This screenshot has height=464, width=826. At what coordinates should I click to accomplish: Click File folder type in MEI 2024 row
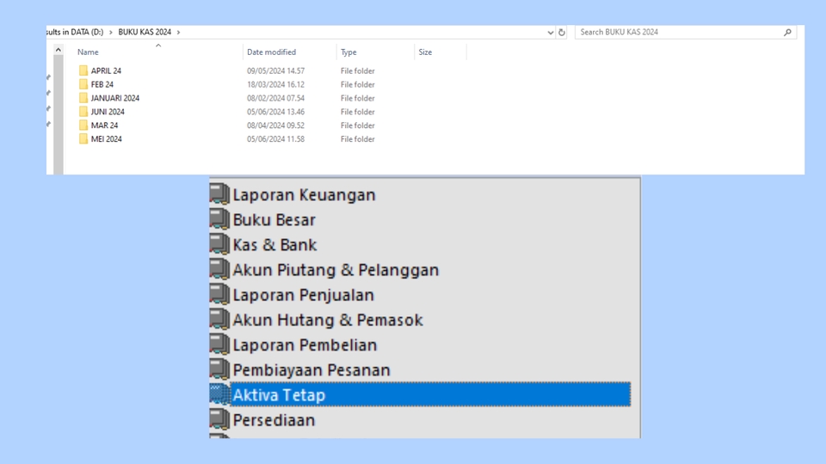pyautogui.click(x=358, y=139)
